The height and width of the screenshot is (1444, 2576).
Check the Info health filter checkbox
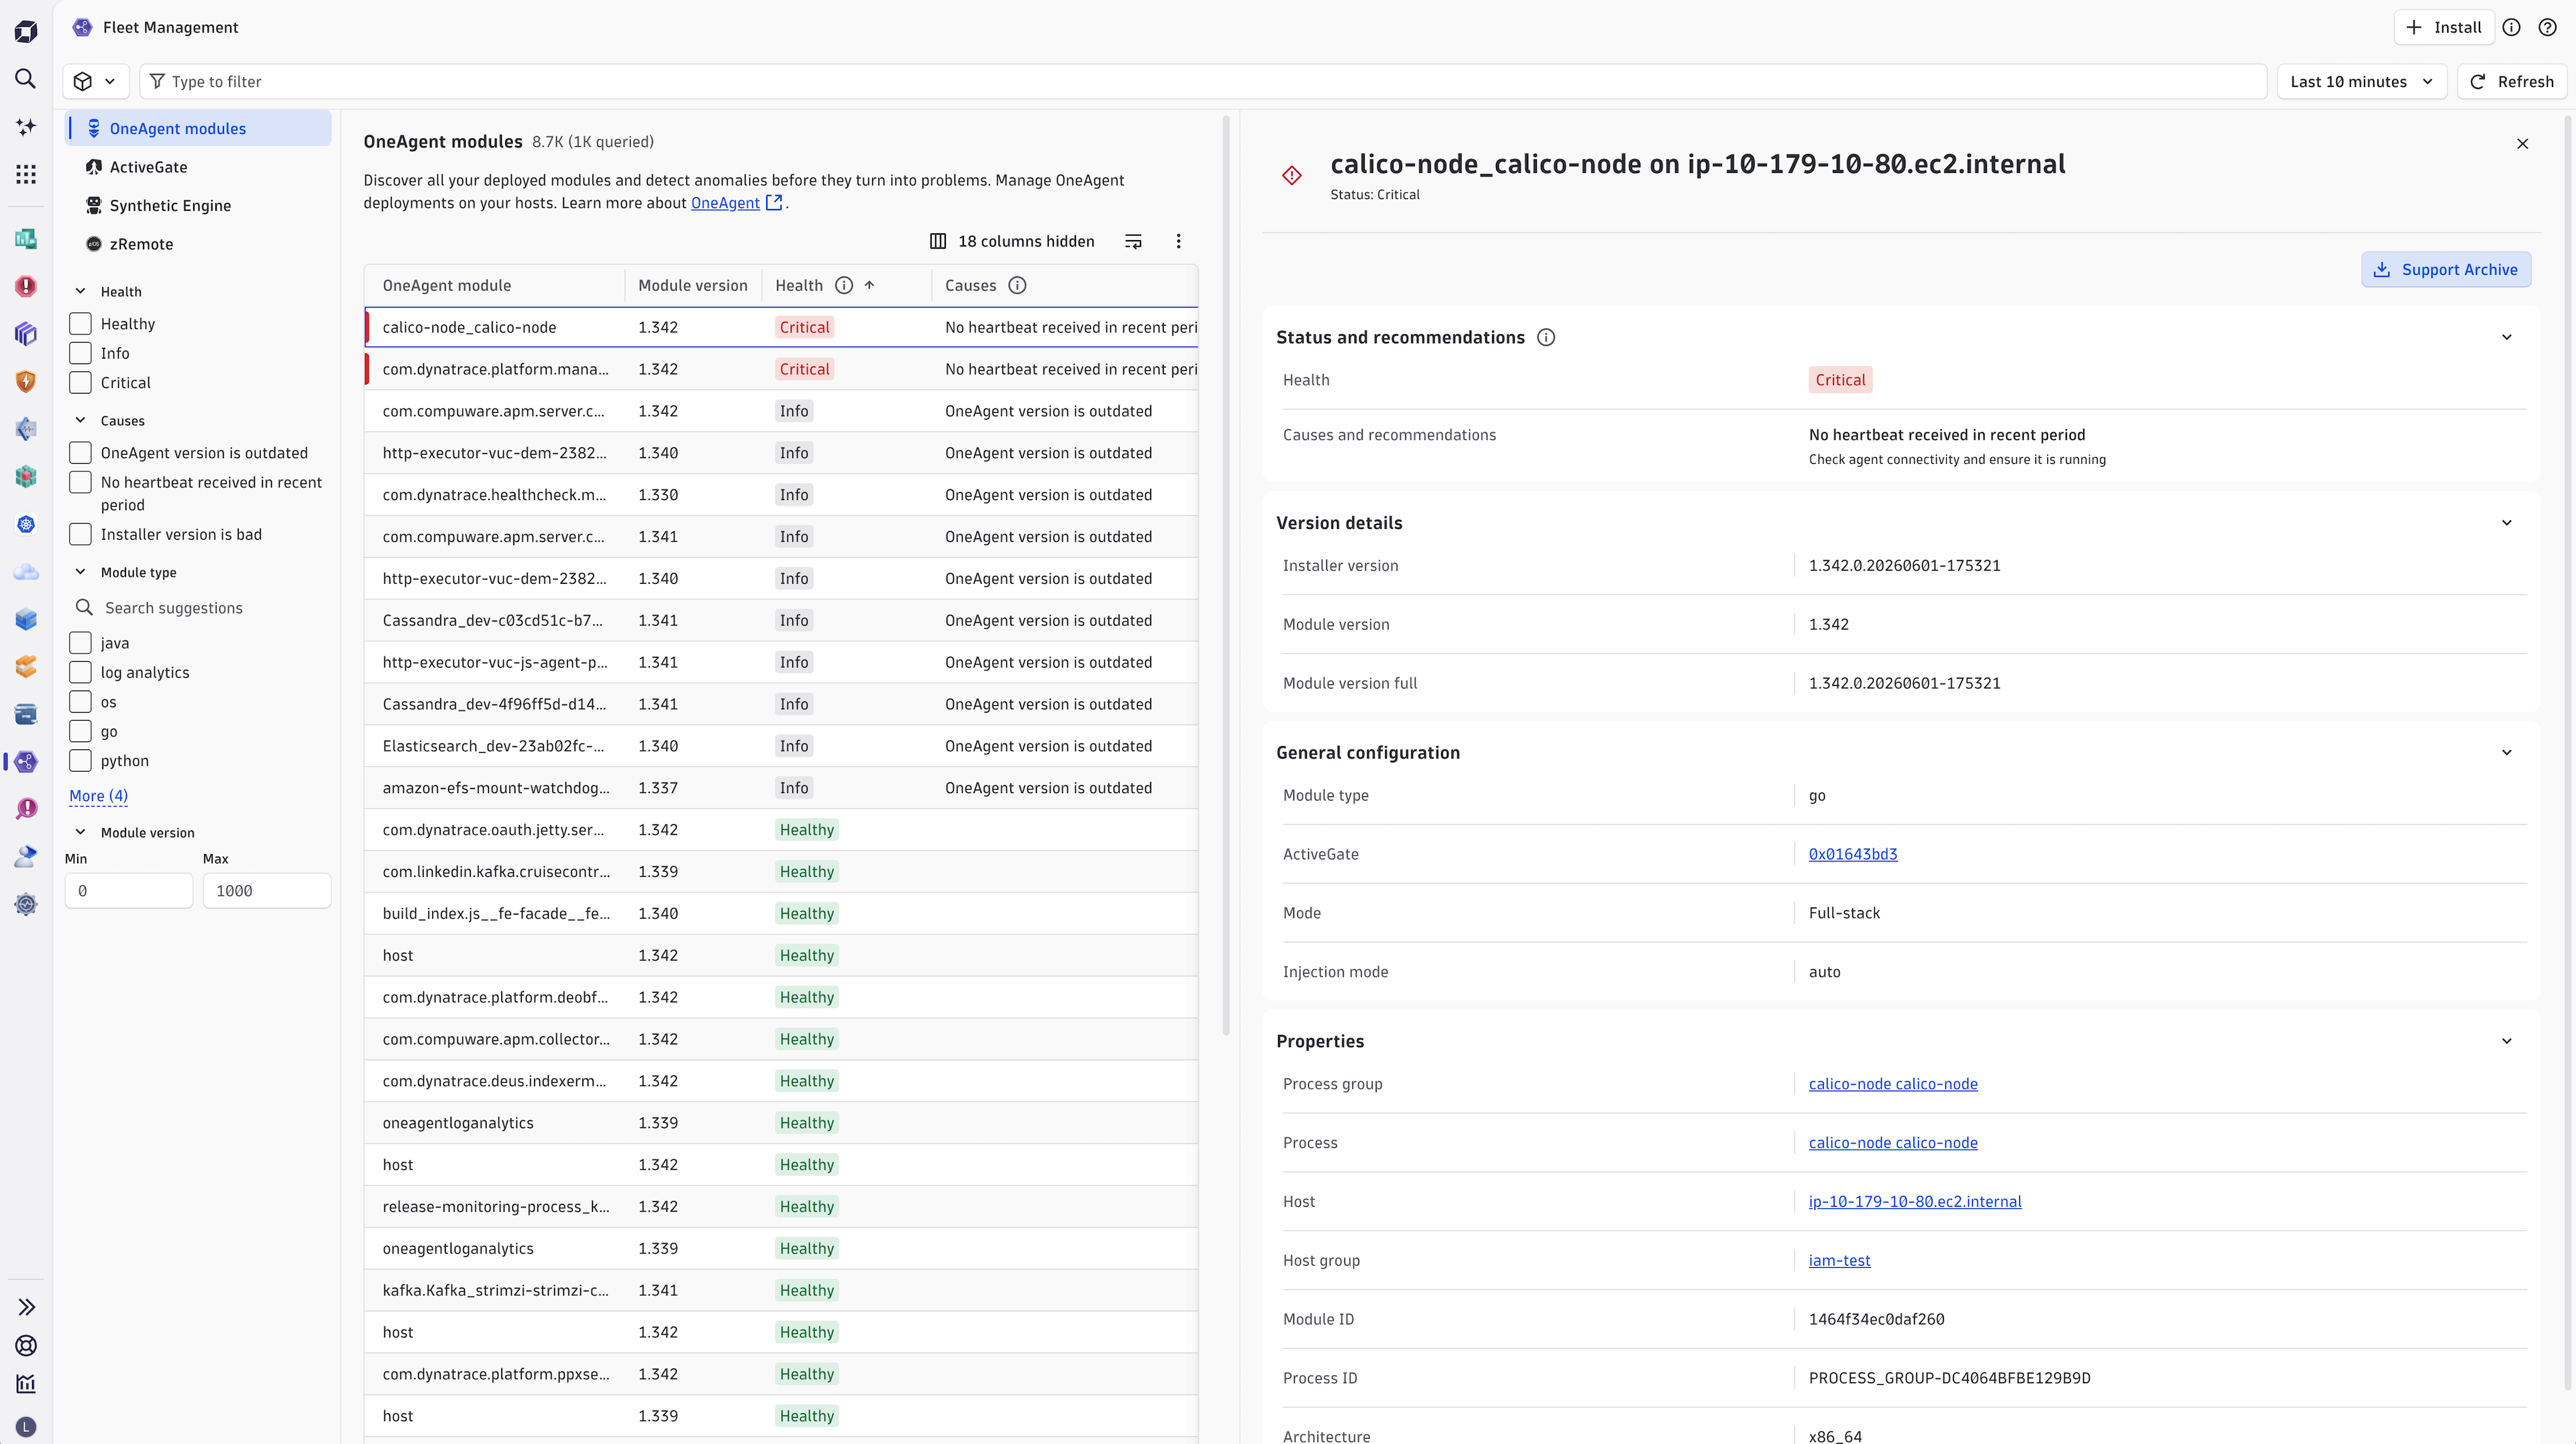80,354
